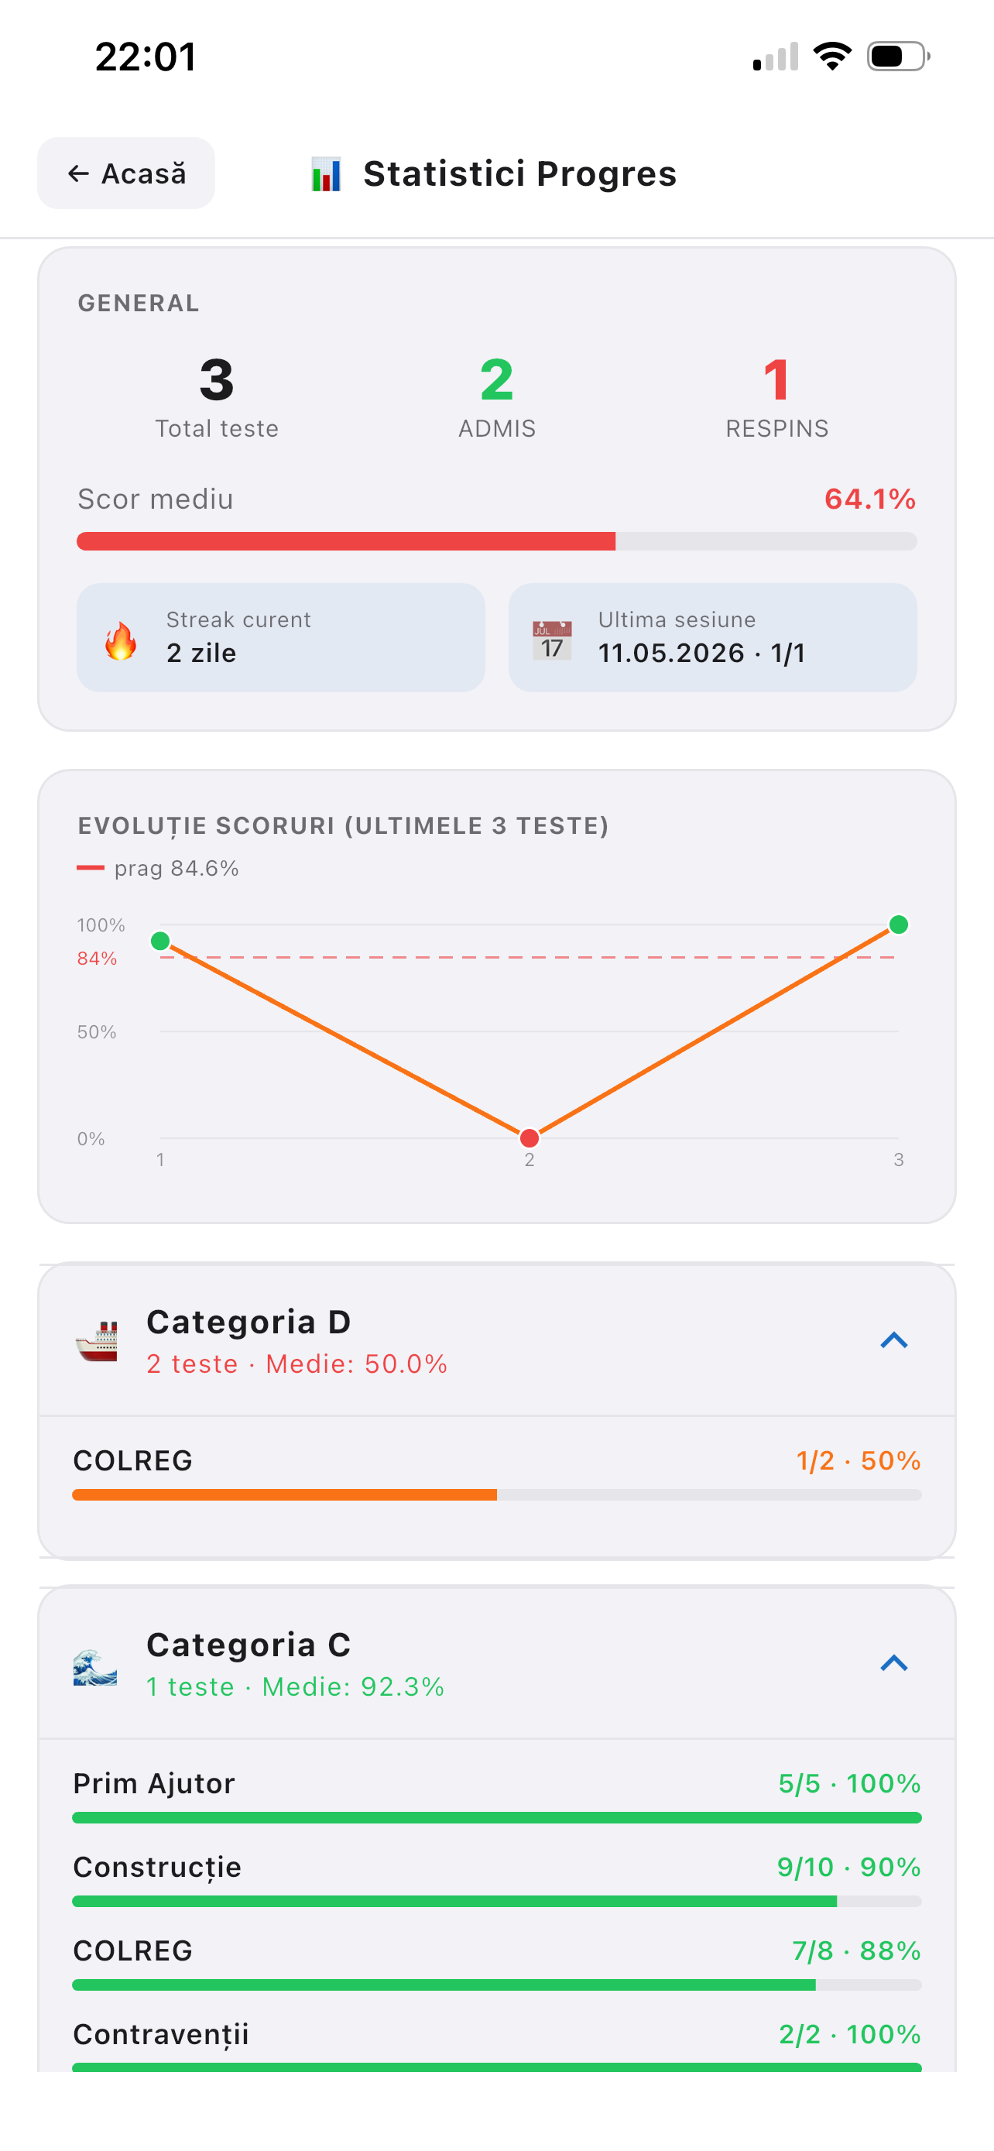Viewport: 994px width, 2151px height.
Task: Tap the Prim Ajutor 5/5 row
Action: point(496,1796)
